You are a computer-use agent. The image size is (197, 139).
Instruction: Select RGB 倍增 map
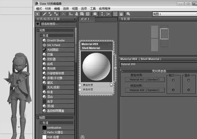[x=58, y=137]
